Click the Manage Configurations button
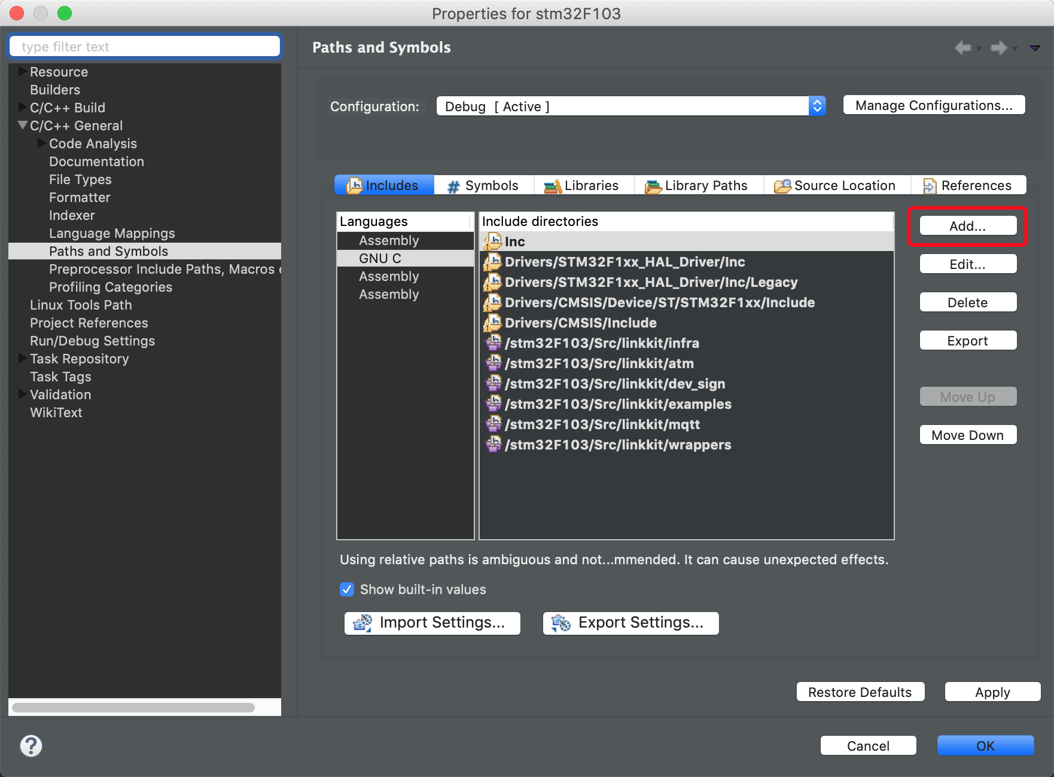The height and width of the screenshot is (777, 1054). click(934, 105)
